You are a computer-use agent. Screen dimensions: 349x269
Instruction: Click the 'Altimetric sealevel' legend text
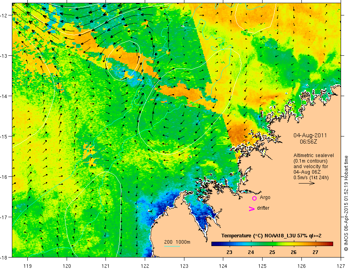pyautogui.click(x=314, y=155)
